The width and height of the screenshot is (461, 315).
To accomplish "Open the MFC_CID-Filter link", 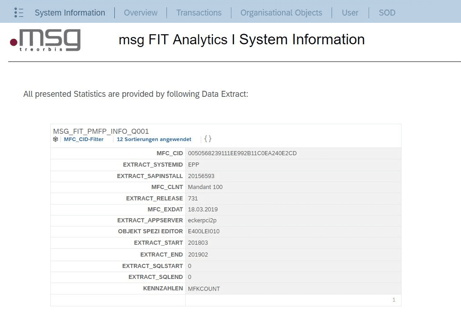I will (x=84, y=139).
